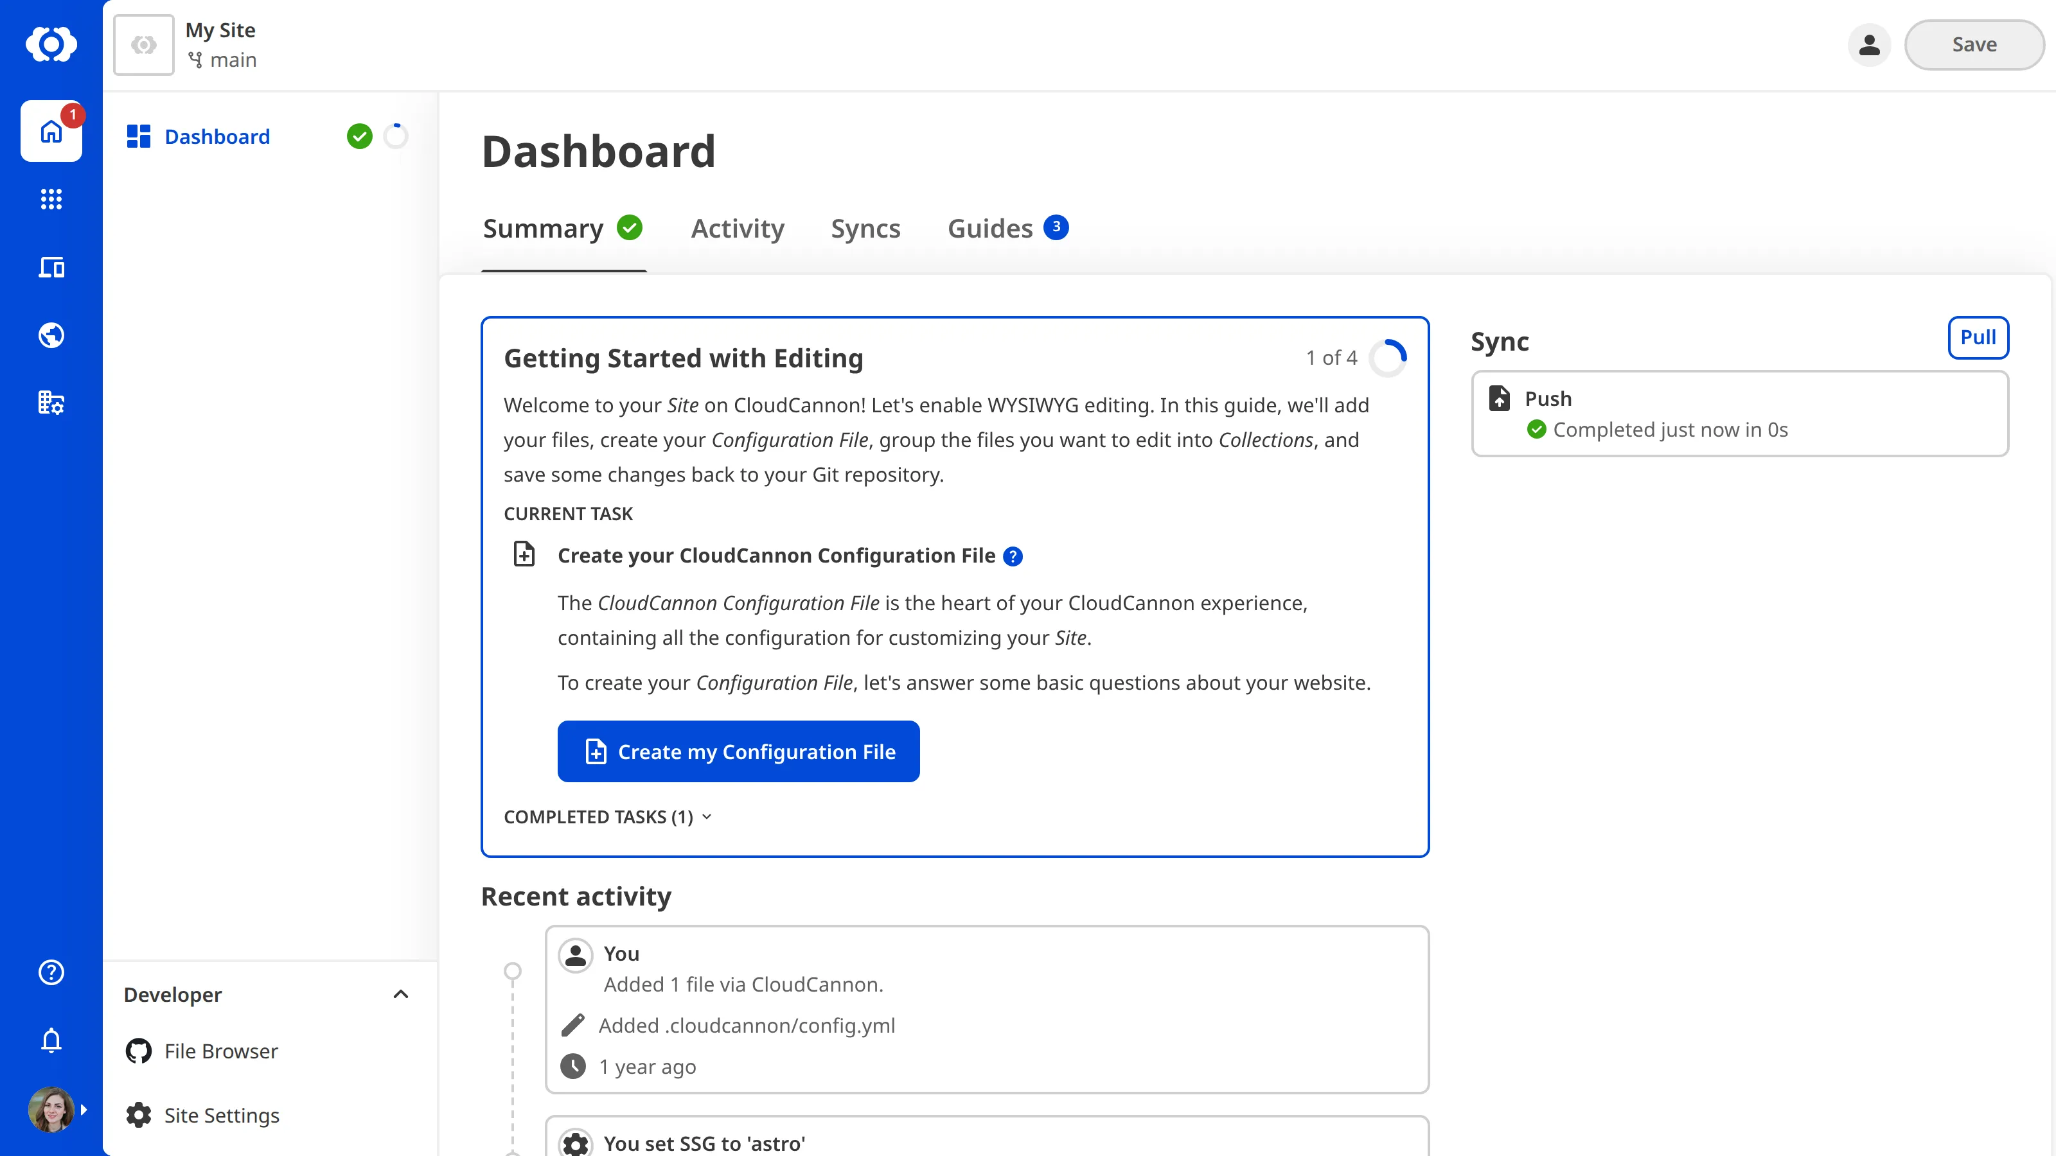Click the help icon beside Configuration File heading
Viewport: 2056px width, 1156px height.
(x=1013, y=556)
